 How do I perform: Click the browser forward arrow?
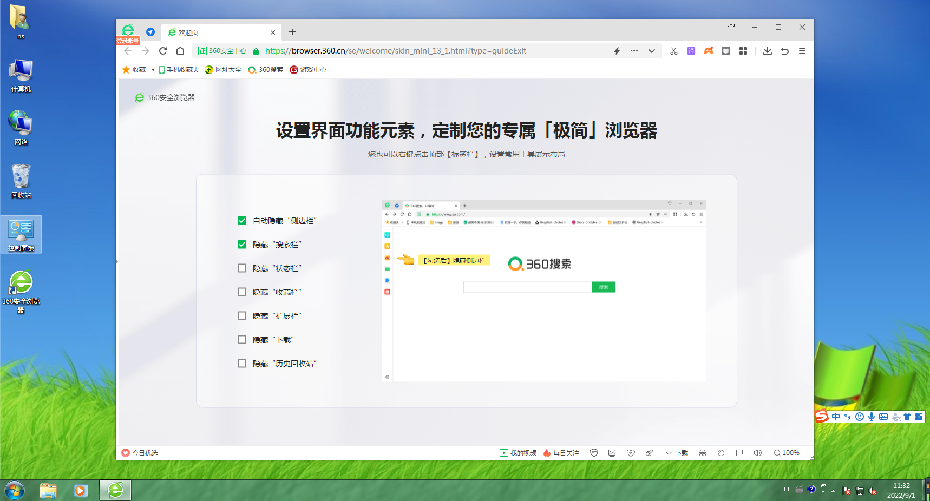tap(146, 51)
